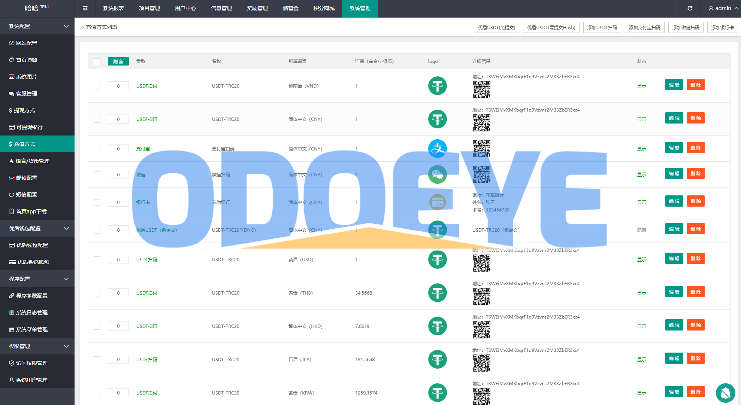The height and width of the screenshot is (405, 741).
Task: Click the WeChat logo icon
Action: coord(437,174)
